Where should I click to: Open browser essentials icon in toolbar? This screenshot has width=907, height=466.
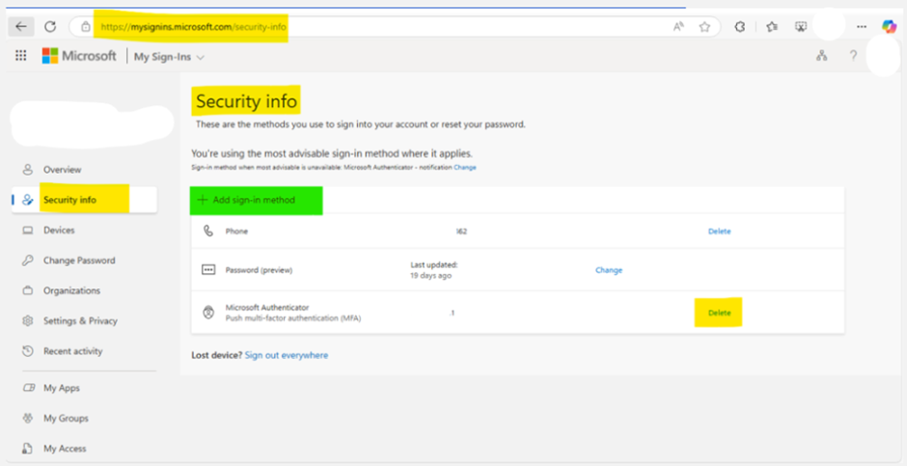coord(801,27)
